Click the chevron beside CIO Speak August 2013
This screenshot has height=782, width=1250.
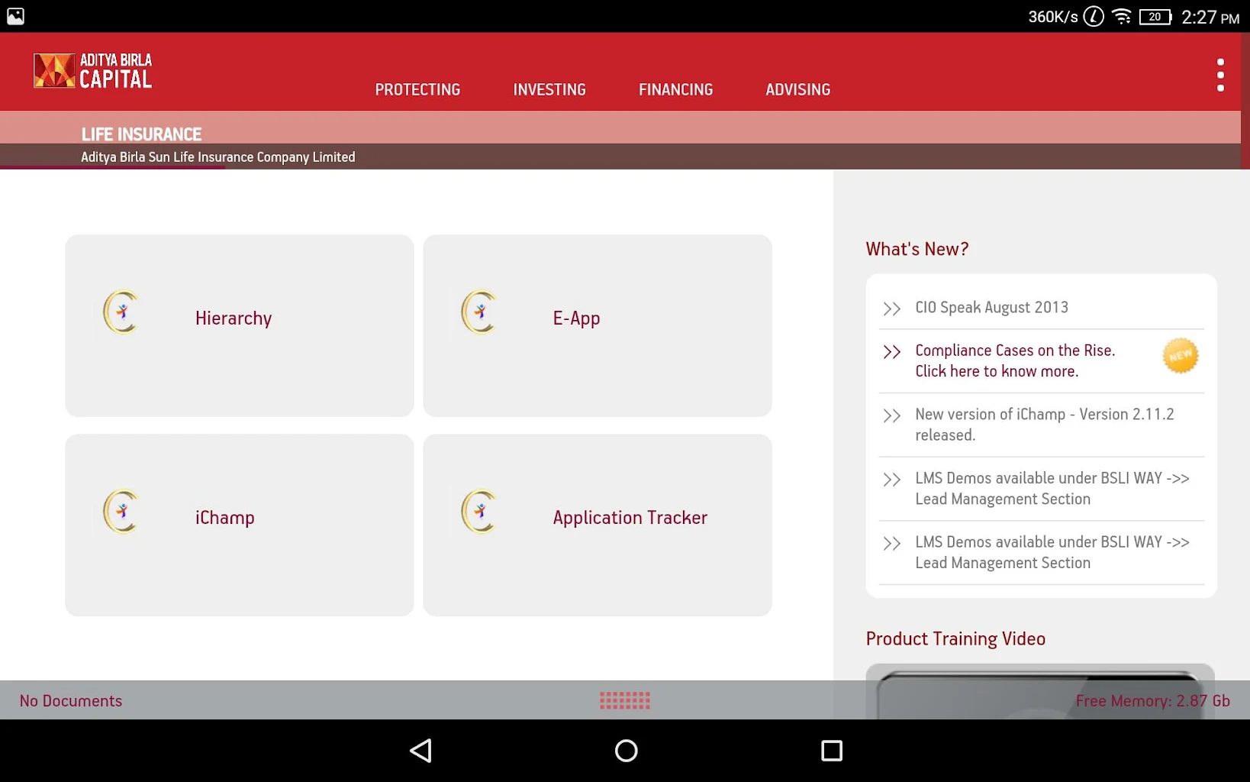[891, 309]
